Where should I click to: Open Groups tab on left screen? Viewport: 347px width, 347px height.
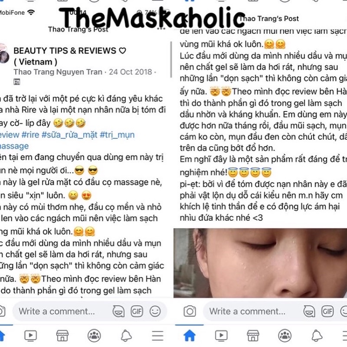click(x=94, y=336)
